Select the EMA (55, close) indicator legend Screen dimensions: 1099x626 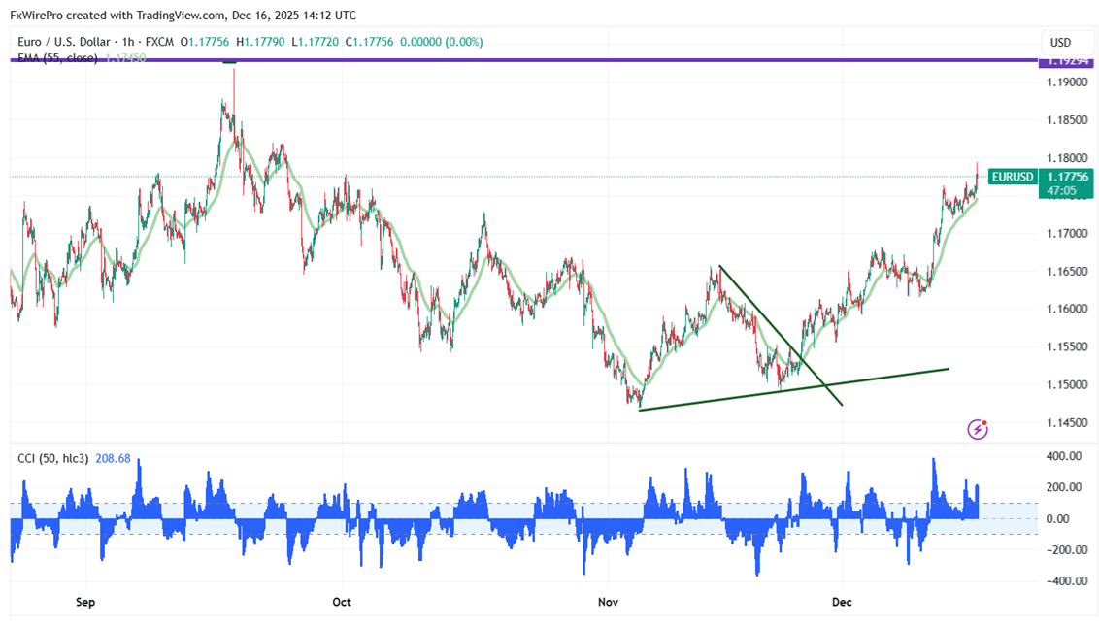click(57, 58)
